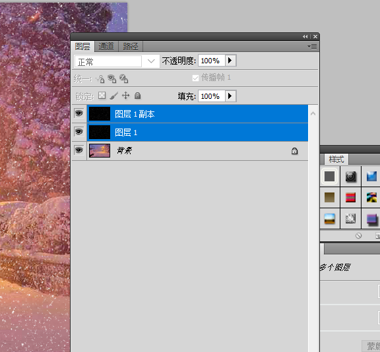Click the unify layer visibility icon

pyautogui.click(x=111, y=78)
